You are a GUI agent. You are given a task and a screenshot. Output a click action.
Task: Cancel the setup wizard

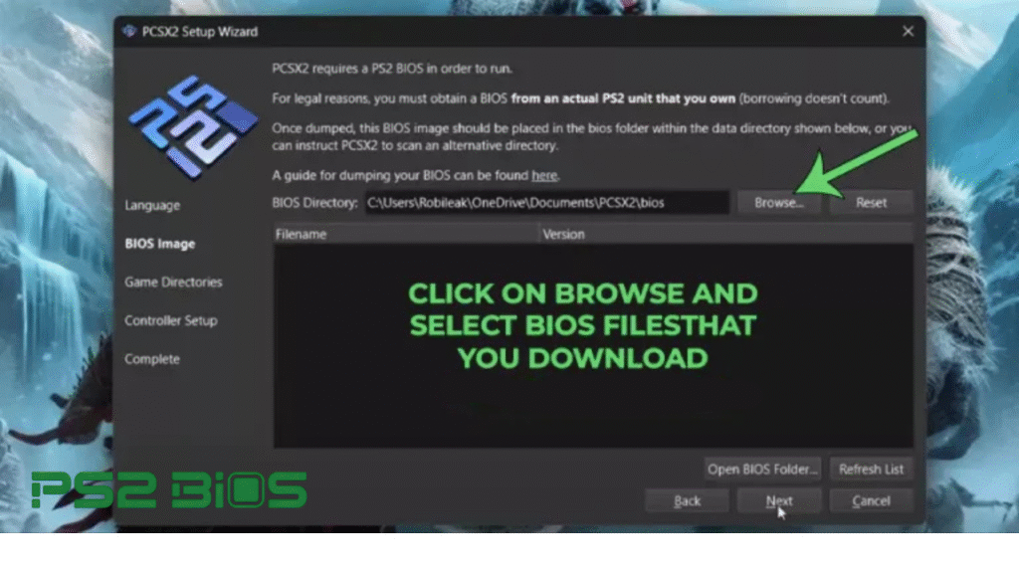[871, 500]
